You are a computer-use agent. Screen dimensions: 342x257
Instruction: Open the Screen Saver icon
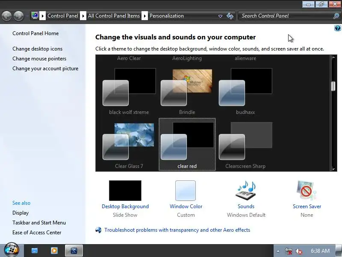pyautogui.click(x=307, y=191)
